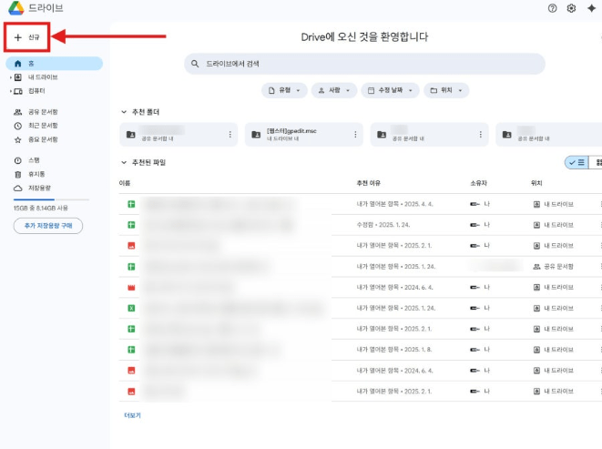
Task: Open more options on third suggested folder
Action: (x=480, y=135)
